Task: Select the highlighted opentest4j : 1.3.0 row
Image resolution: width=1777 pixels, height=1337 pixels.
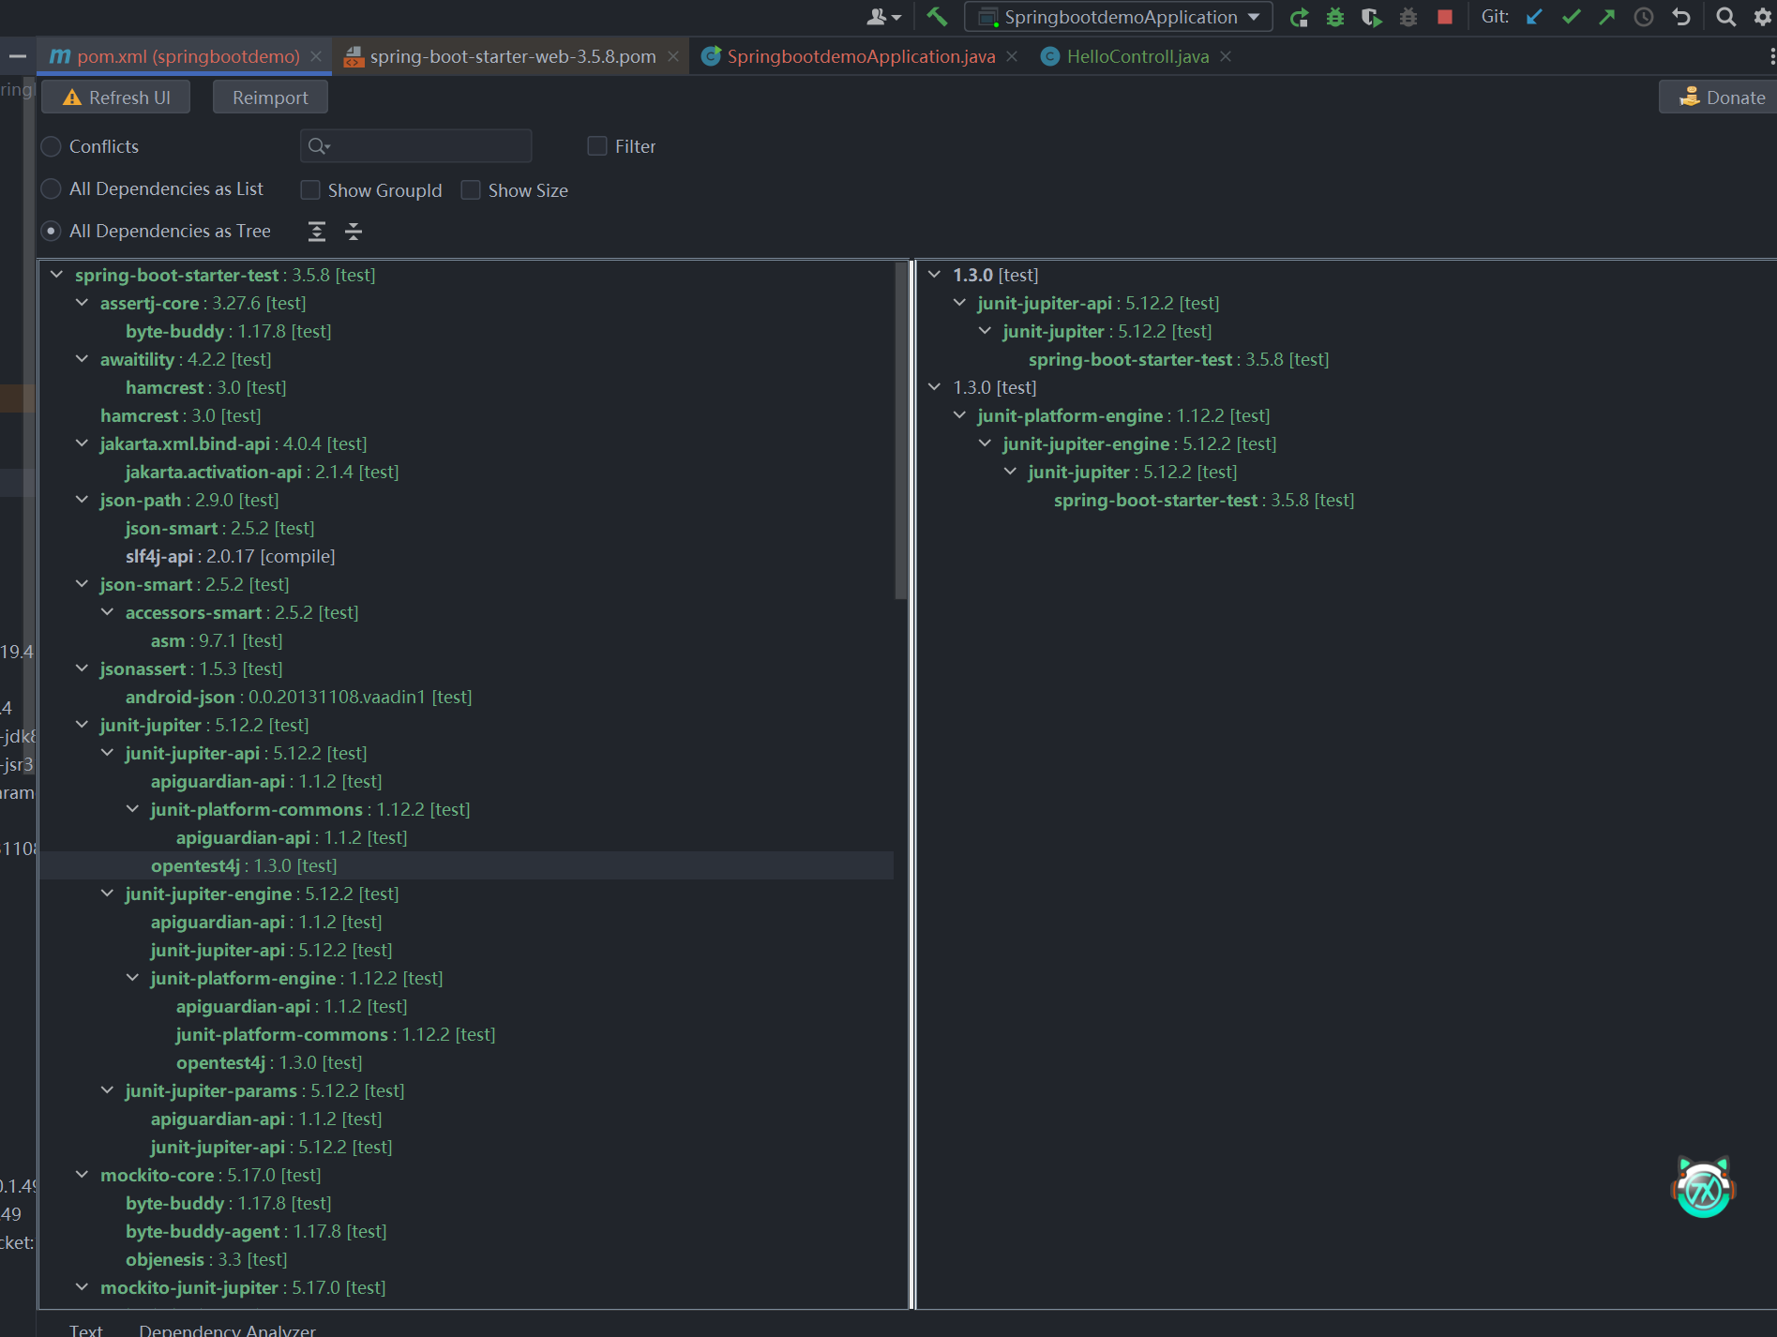Action: tap(467, 865)
